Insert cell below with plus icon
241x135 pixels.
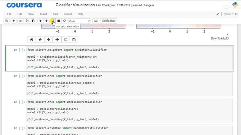[14, 21]
